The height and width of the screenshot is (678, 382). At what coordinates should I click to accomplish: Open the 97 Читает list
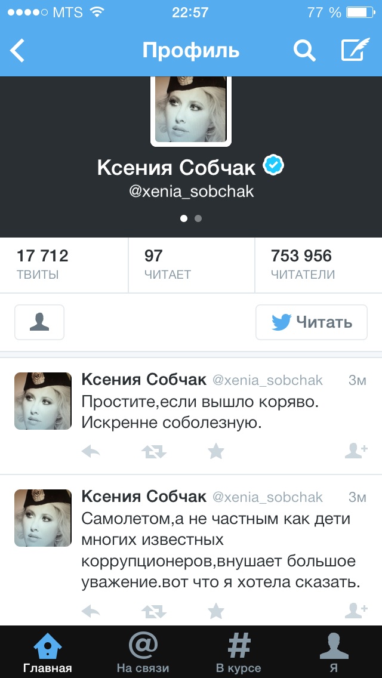click(x=191, y=264)
